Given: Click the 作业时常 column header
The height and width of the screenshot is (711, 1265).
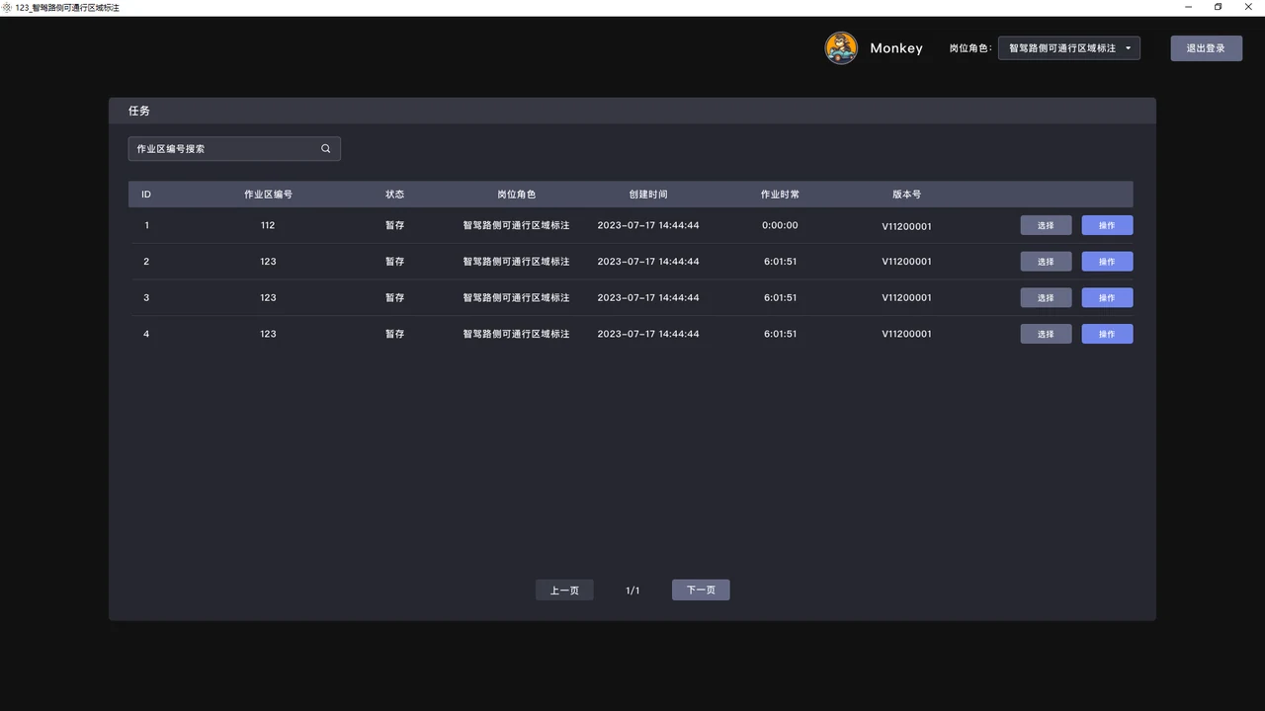Looking at the screenshot, I should tap(780, 195).
